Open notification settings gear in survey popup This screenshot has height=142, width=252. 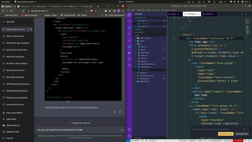245,129
